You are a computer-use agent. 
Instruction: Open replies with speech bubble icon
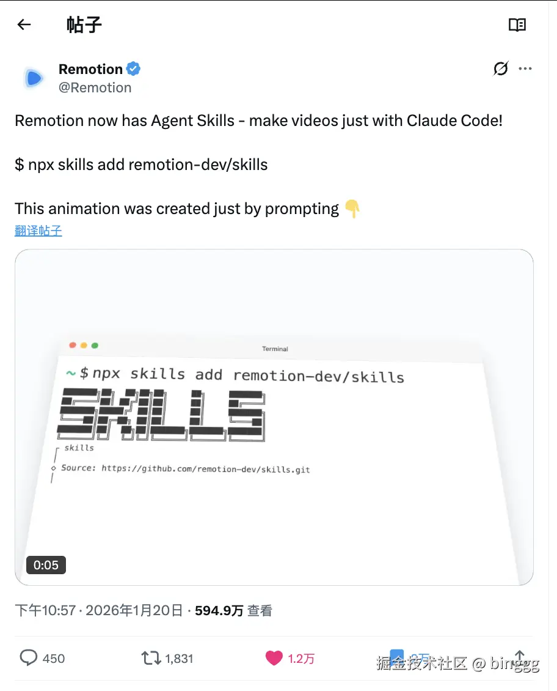[x=29, y=658]
